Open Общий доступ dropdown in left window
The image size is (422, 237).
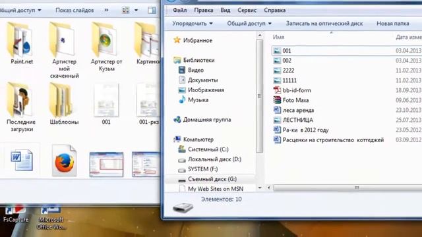20,11
